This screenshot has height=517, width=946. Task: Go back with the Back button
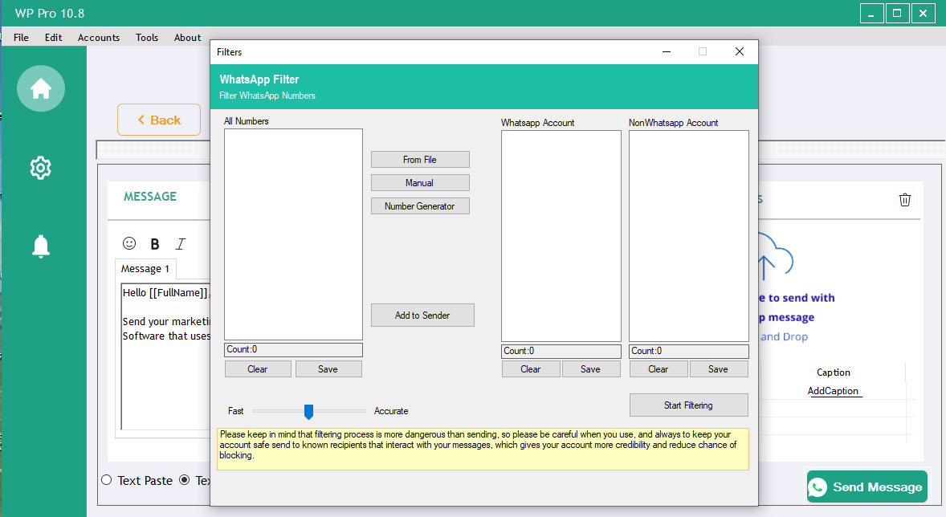tap(159, 120)
